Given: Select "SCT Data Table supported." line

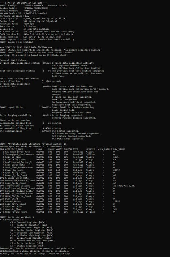Looking at the screenshot, I should pos(68,139).
